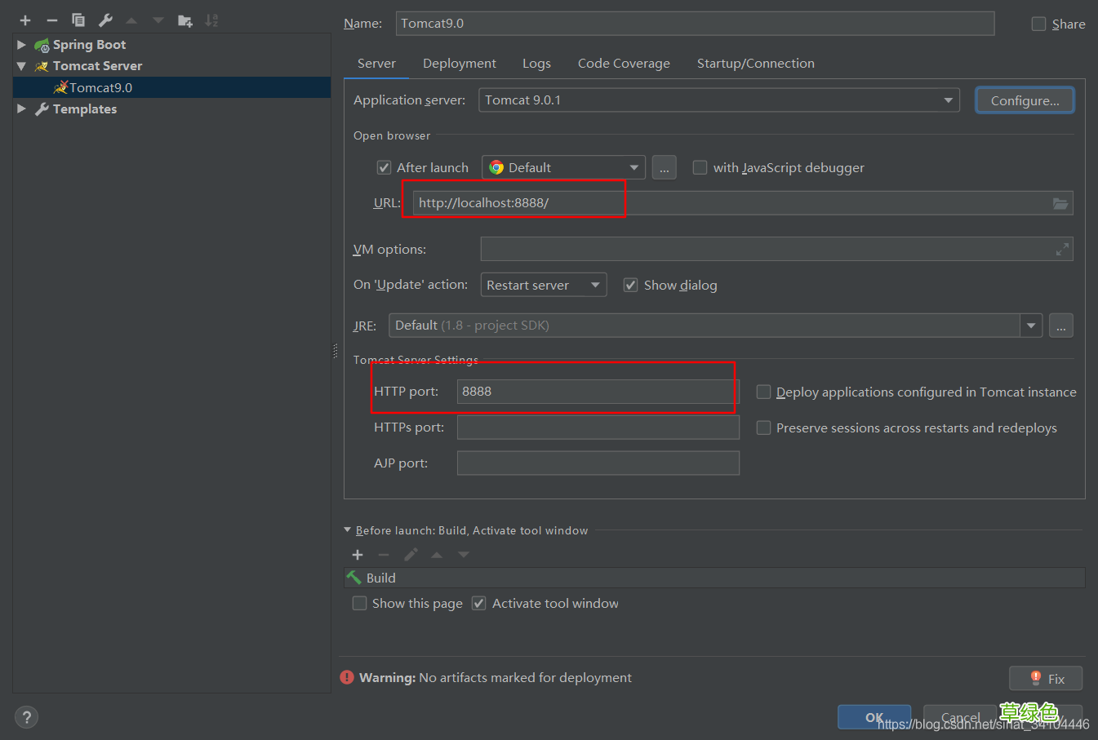Expand the Spring Boot tree node
This screenshot has height=740, width=1098.
21,45
